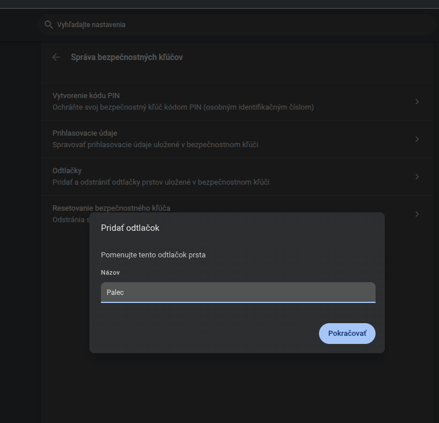The height and width of the screenshot is (423, 439).
Task: Select the 'Vytvorenie kódu PIN' row title
Action: [x=86, y=96]
